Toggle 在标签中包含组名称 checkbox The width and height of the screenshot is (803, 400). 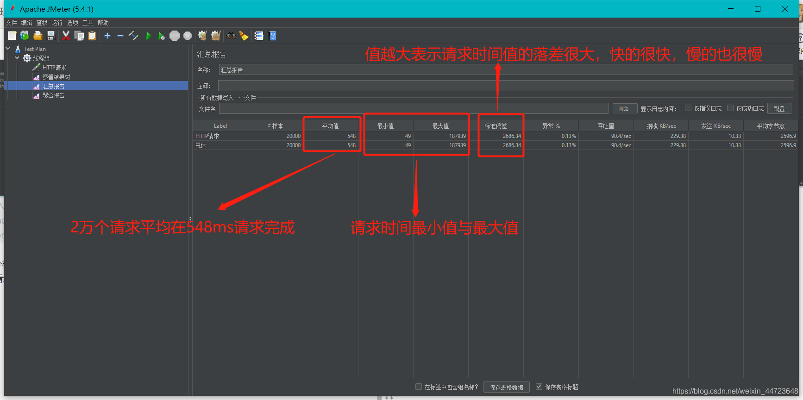[x=419, y=387]
